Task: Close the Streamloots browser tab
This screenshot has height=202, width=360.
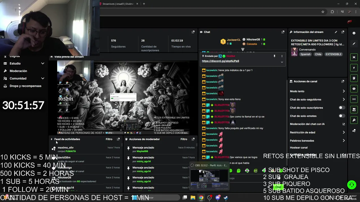Action: pos(137,4)
